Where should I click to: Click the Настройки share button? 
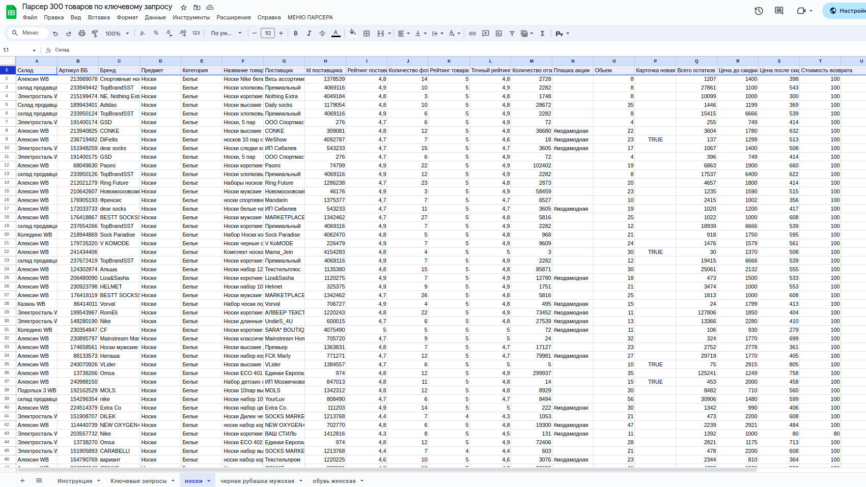[x=845, y=11]
